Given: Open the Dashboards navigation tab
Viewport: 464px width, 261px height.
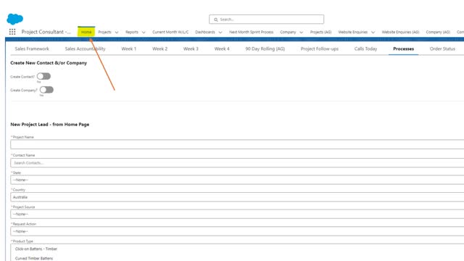Looking at the screenshot, I should pos(205,32).
